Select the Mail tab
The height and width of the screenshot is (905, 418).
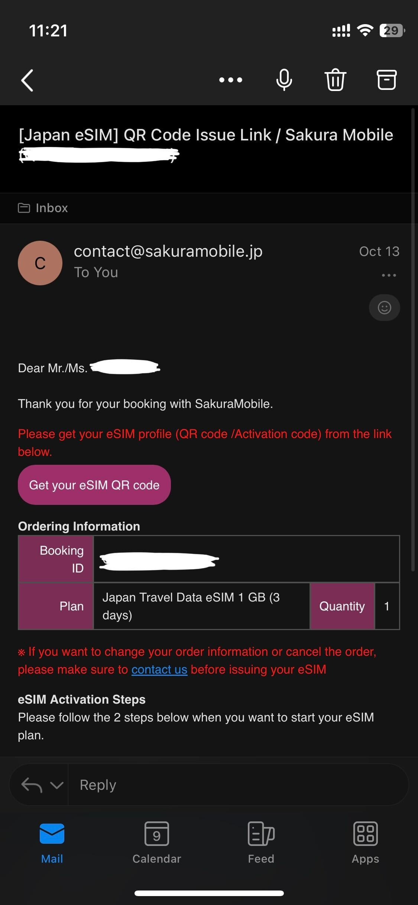pyautogui.click(x=52, y=842)
